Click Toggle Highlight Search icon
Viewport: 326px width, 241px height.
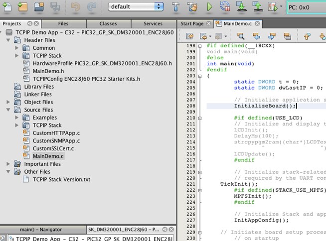coord(287,36)
